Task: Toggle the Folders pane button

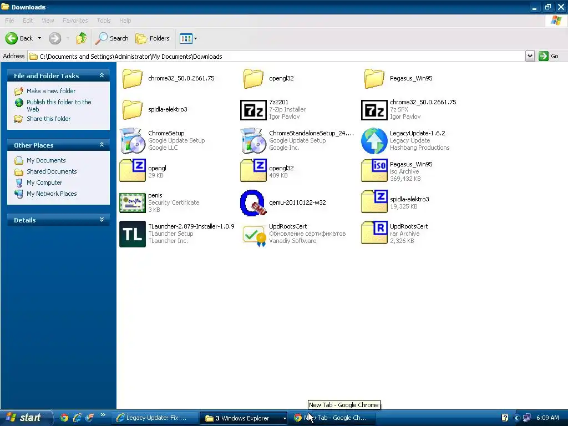Action: pyautogui.click(x=153, y=38)
